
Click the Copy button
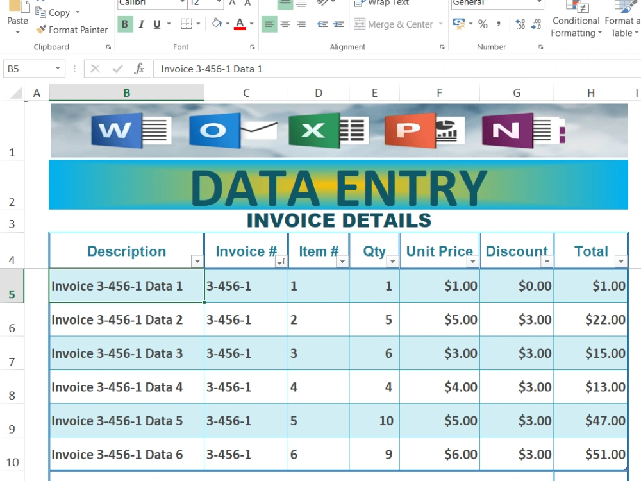coord(53,13)
